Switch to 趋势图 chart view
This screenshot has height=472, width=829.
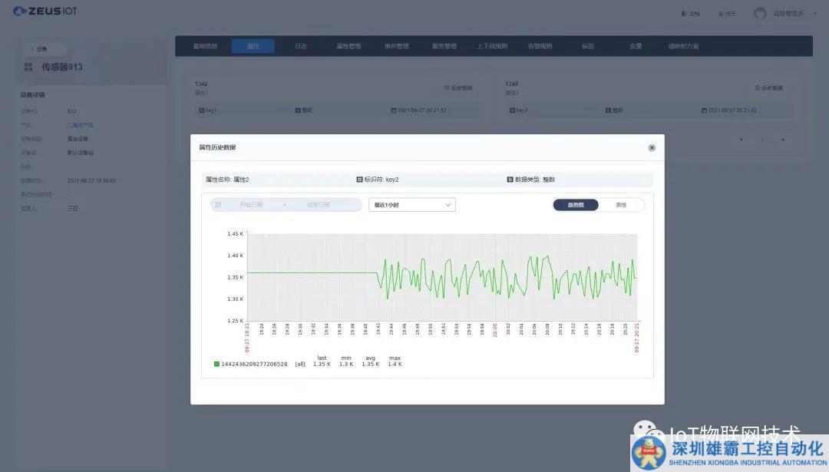575,205
